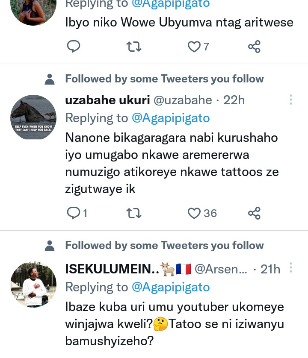Retweet uzabahe ukuri's tweet
308x358 pixels.
point(134,213)
